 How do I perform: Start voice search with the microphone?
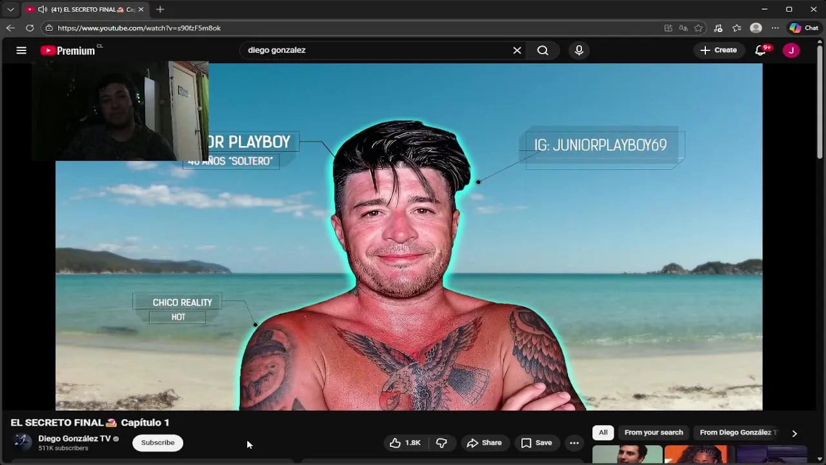(x=579, y=50)
